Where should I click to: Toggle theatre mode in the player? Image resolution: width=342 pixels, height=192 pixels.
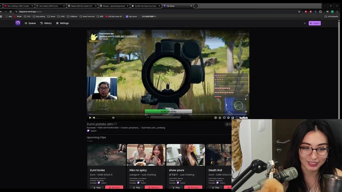[233, 118]
